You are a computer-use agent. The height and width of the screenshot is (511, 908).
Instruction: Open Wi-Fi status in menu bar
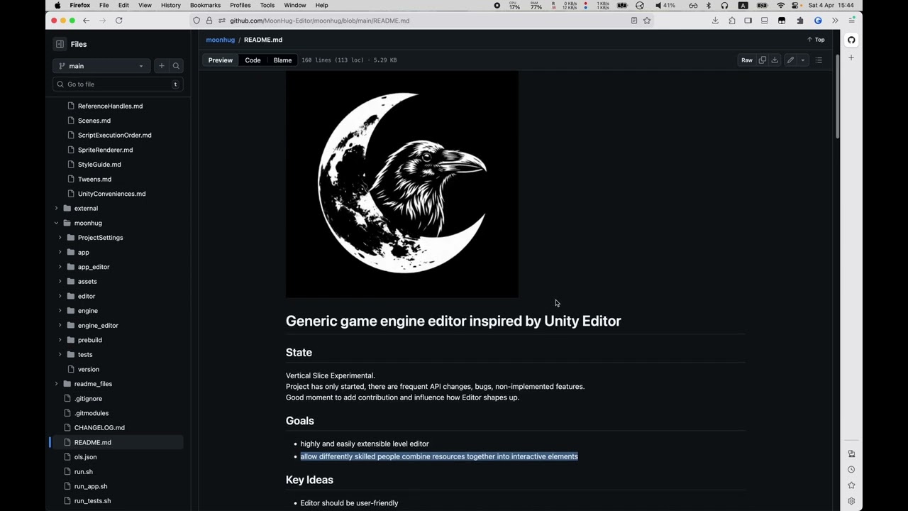(x=780, y=5)
